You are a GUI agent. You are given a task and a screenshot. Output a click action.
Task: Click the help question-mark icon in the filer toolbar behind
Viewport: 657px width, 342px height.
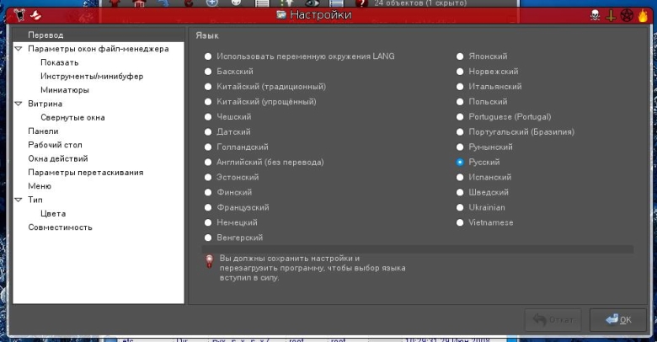click(x=361, y=3)
